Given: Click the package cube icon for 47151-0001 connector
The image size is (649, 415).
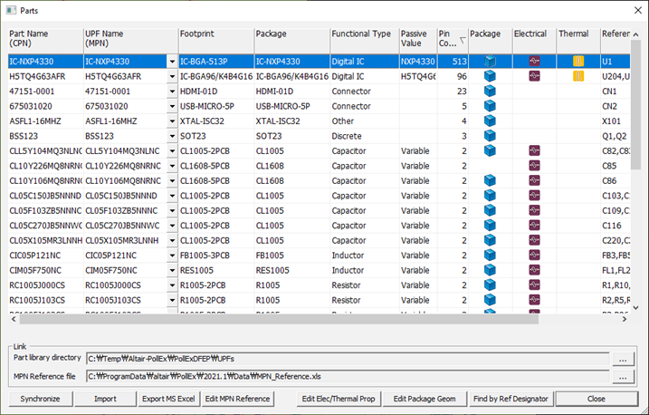Looking at the screenshot, I should pyautogui.click(x=490, y=91).
